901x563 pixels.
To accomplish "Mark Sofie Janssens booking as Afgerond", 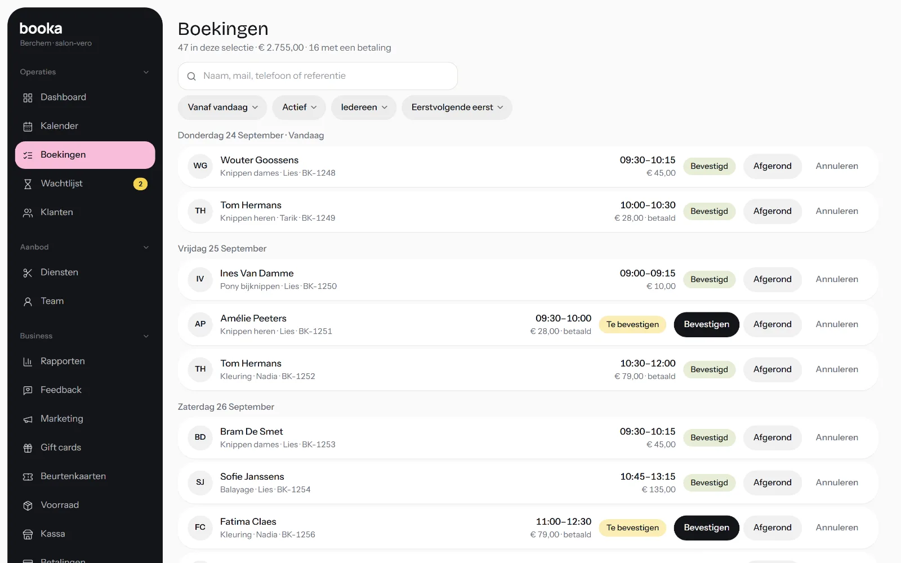I will tap(772, 482).
